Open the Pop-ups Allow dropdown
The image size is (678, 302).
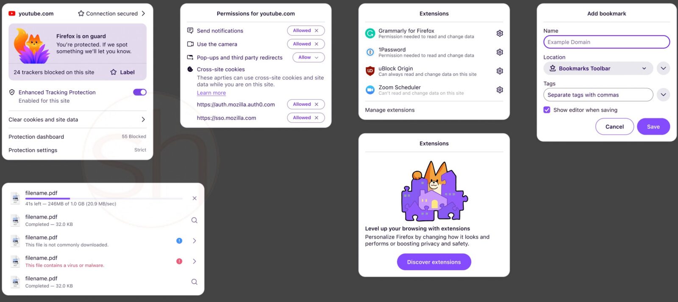pyautogui.click(x=308, y=58)
